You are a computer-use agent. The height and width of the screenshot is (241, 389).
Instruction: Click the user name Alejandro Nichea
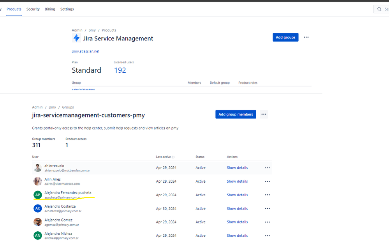coord(58,234)
